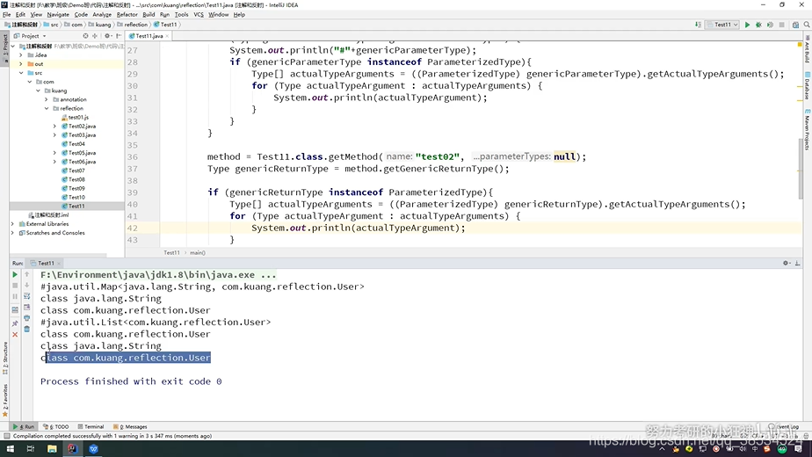Toggle the Structure tool window side tab

(4, 359)
